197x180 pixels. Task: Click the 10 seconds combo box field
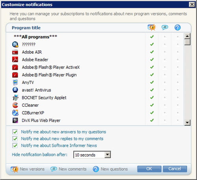coord(92,155)
